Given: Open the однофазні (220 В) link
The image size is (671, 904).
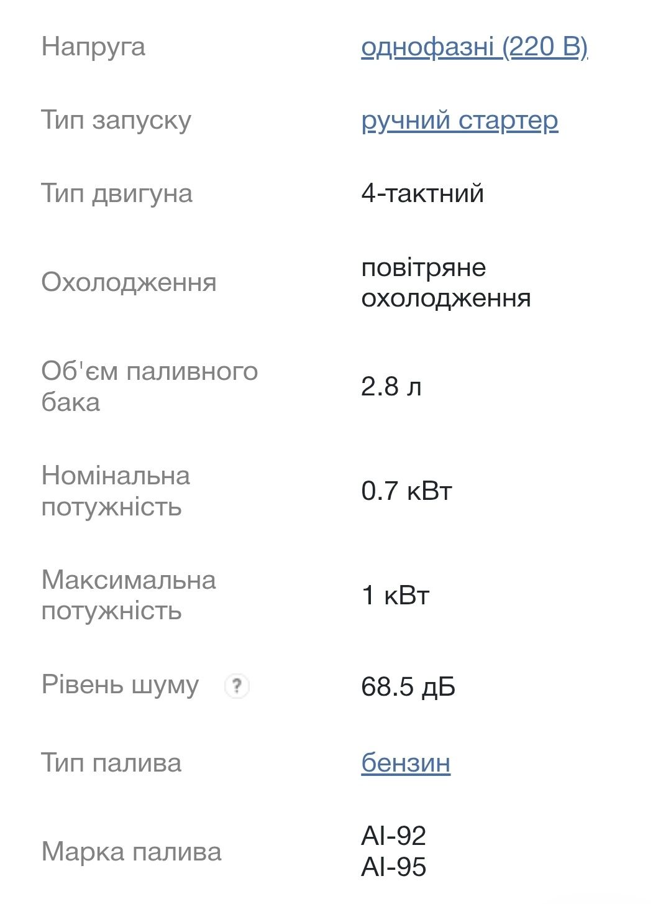Looking at the screenshot, I should click(x=474, y=47).
